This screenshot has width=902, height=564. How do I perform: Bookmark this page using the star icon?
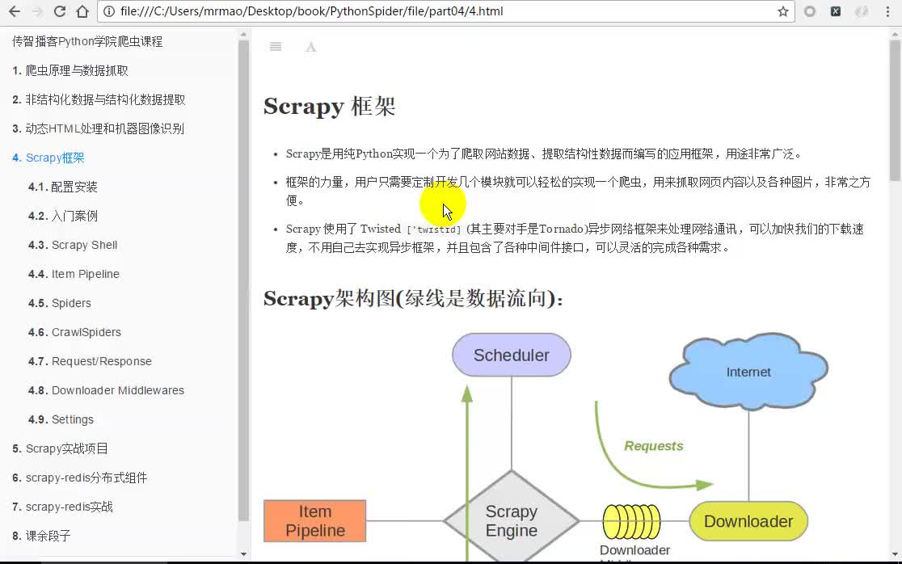(784, 12)
